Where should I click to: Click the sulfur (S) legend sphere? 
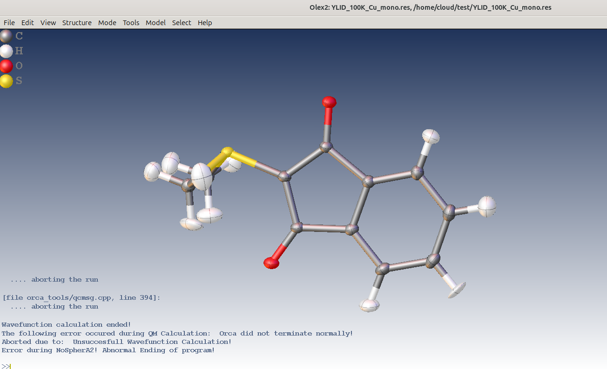6,81
